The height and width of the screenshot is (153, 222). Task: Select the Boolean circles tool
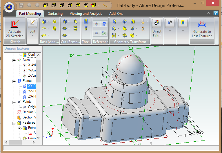132,35
